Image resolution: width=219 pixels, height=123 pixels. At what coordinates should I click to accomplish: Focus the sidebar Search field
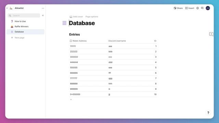pos(24,15)
